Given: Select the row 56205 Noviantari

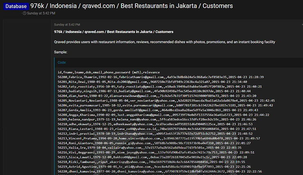Looking at the screenshot, I should pyautogui.click(x=166, y=101).
